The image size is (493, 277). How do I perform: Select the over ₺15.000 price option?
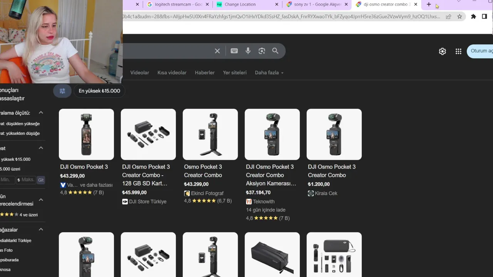coord(10,169)
